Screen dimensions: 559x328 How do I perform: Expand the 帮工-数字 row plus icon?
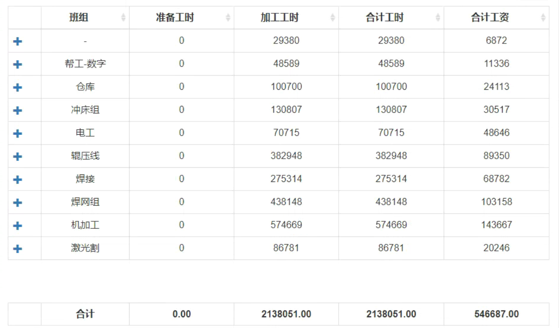17,64
